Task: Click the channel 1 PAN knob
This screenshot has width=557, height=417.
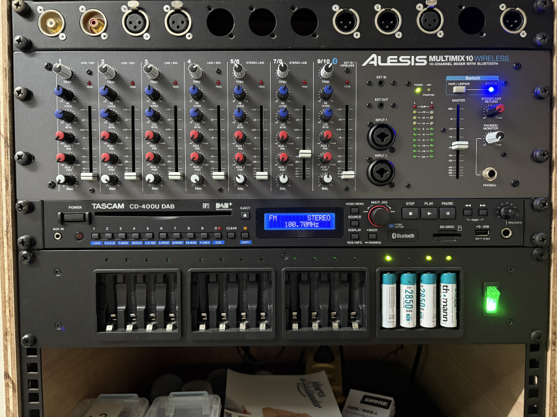Action: tap(65, 180)
